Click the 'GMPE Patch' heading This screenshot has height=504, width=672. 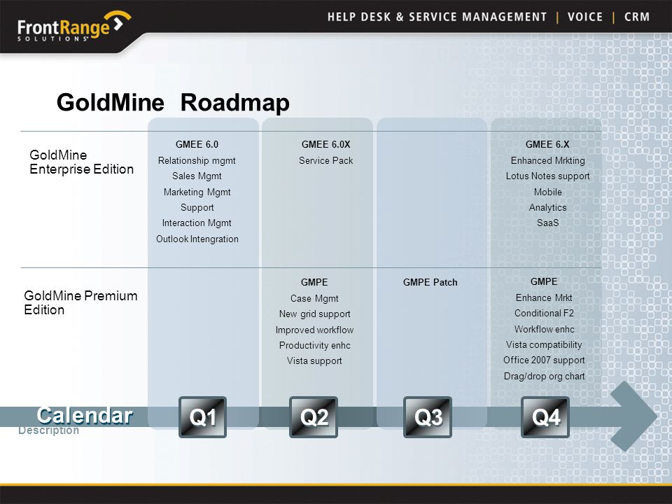click(430, 282)
